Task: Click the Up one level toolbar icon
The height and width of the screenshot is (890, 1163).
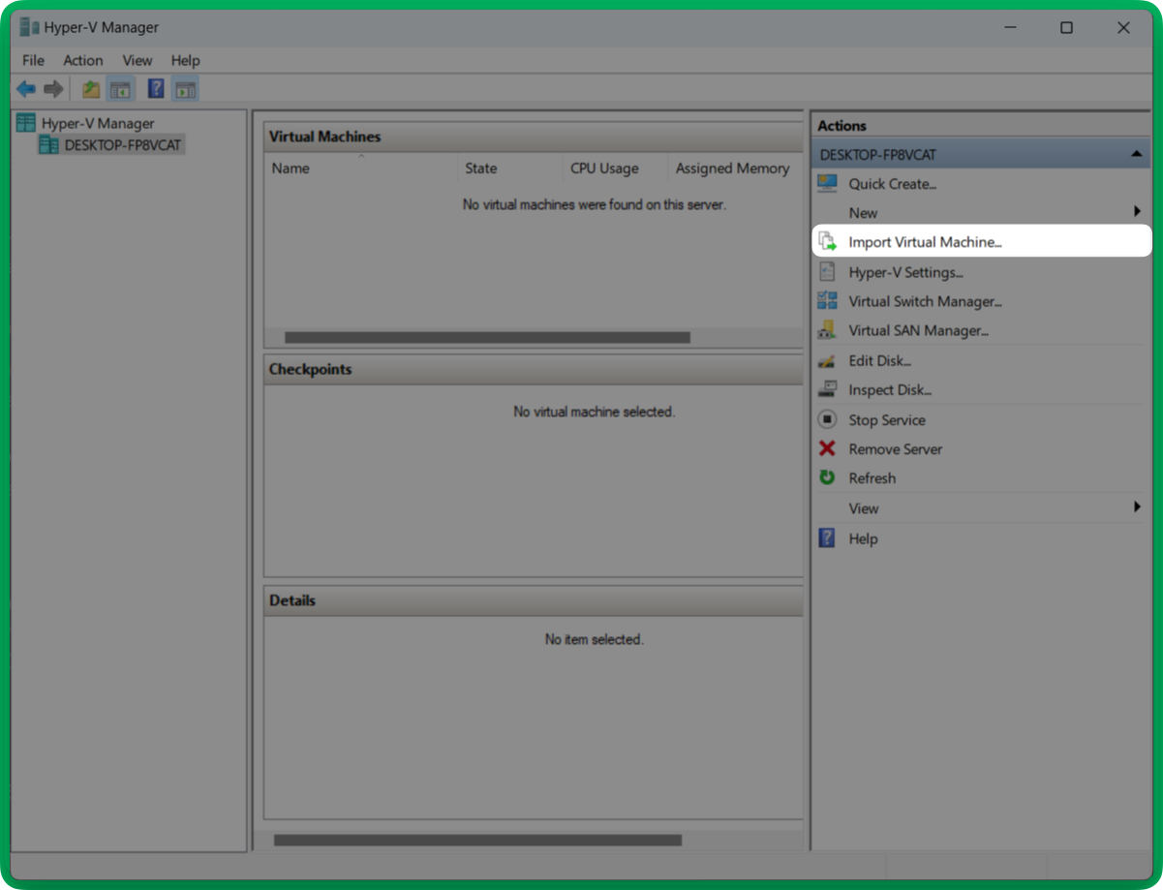Action: coord(91,89)
